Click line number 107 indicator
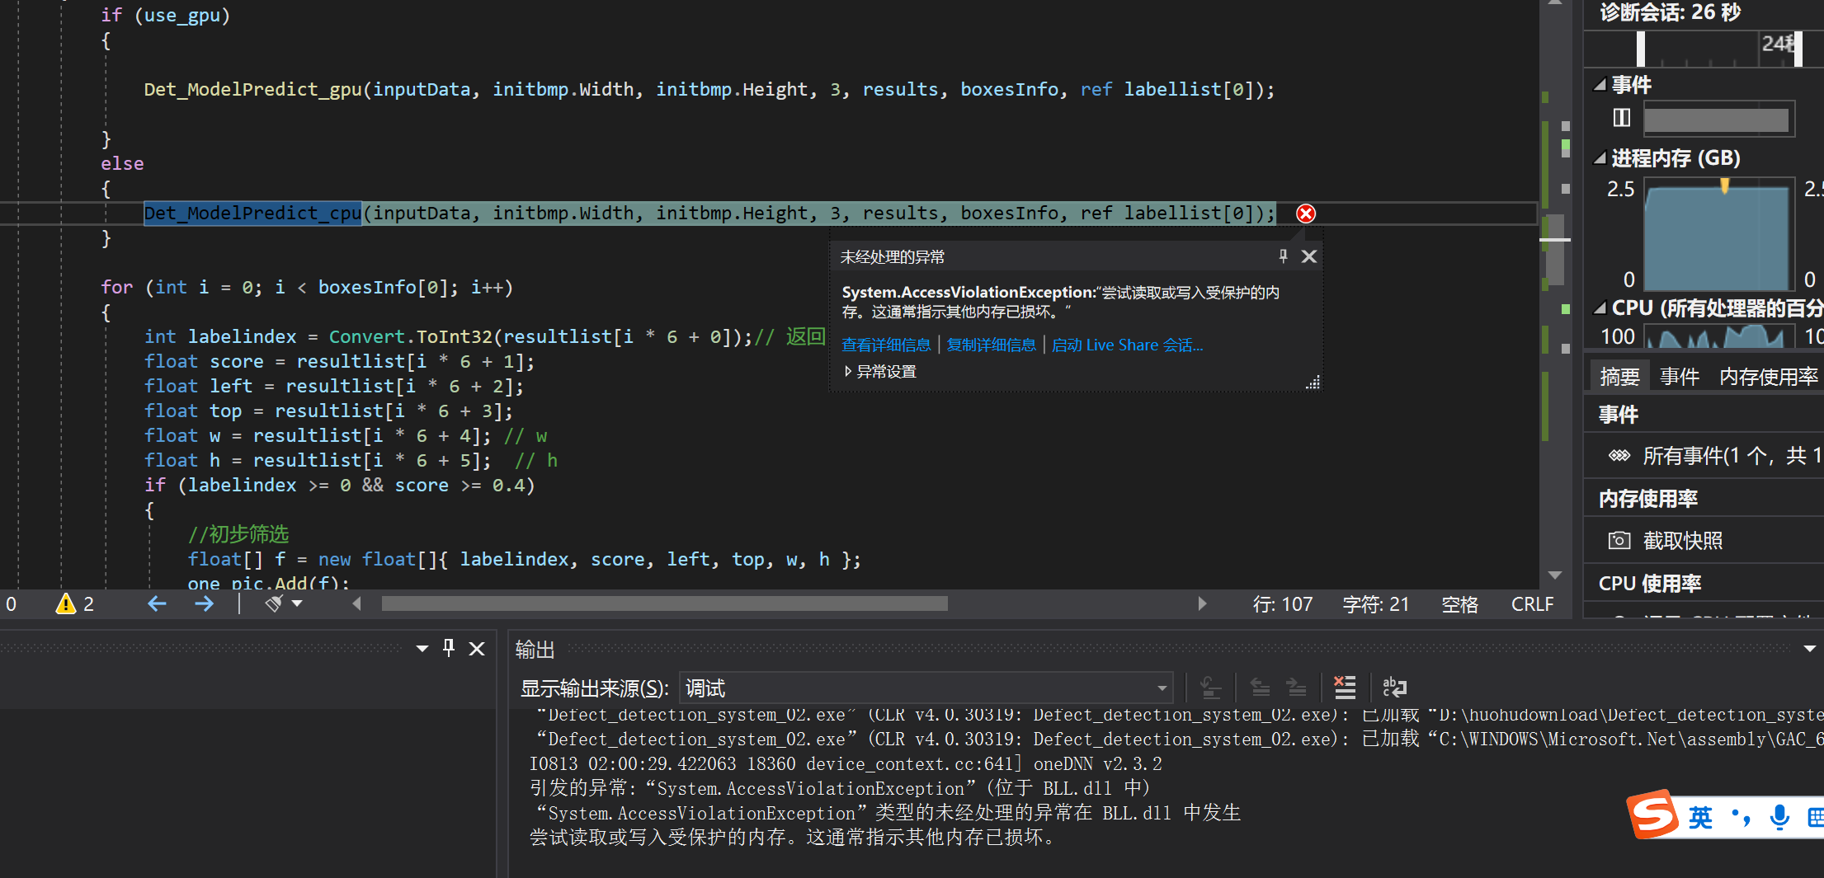1824x878 pixels. pyautogui.click(x=1282, y=604)
